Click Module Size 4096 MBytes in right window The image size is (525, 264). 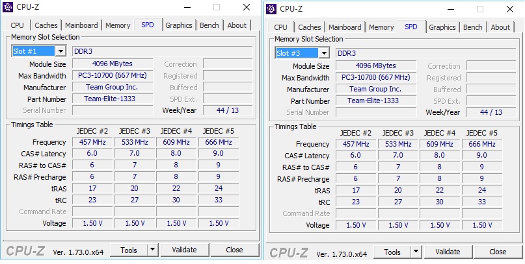coord(376,66)
